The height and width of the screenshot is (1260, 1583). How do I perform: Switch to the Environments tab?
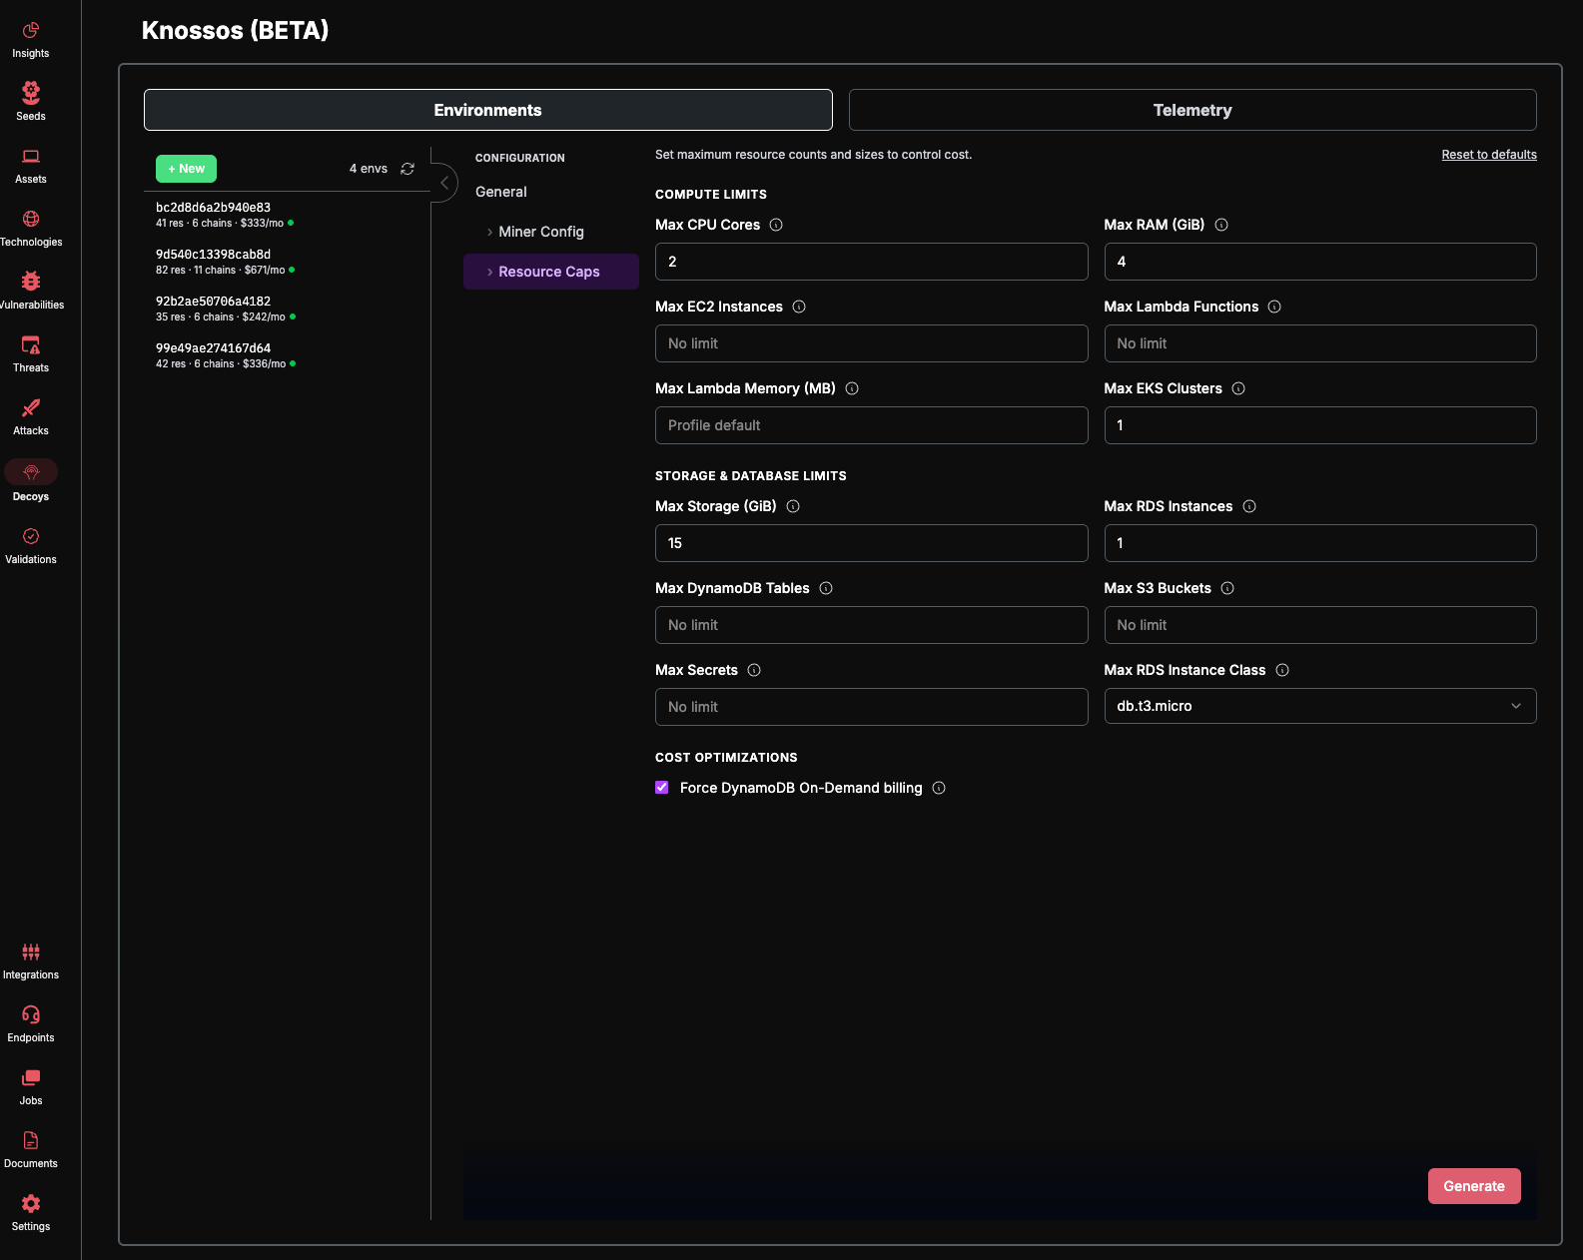point(488,110)
